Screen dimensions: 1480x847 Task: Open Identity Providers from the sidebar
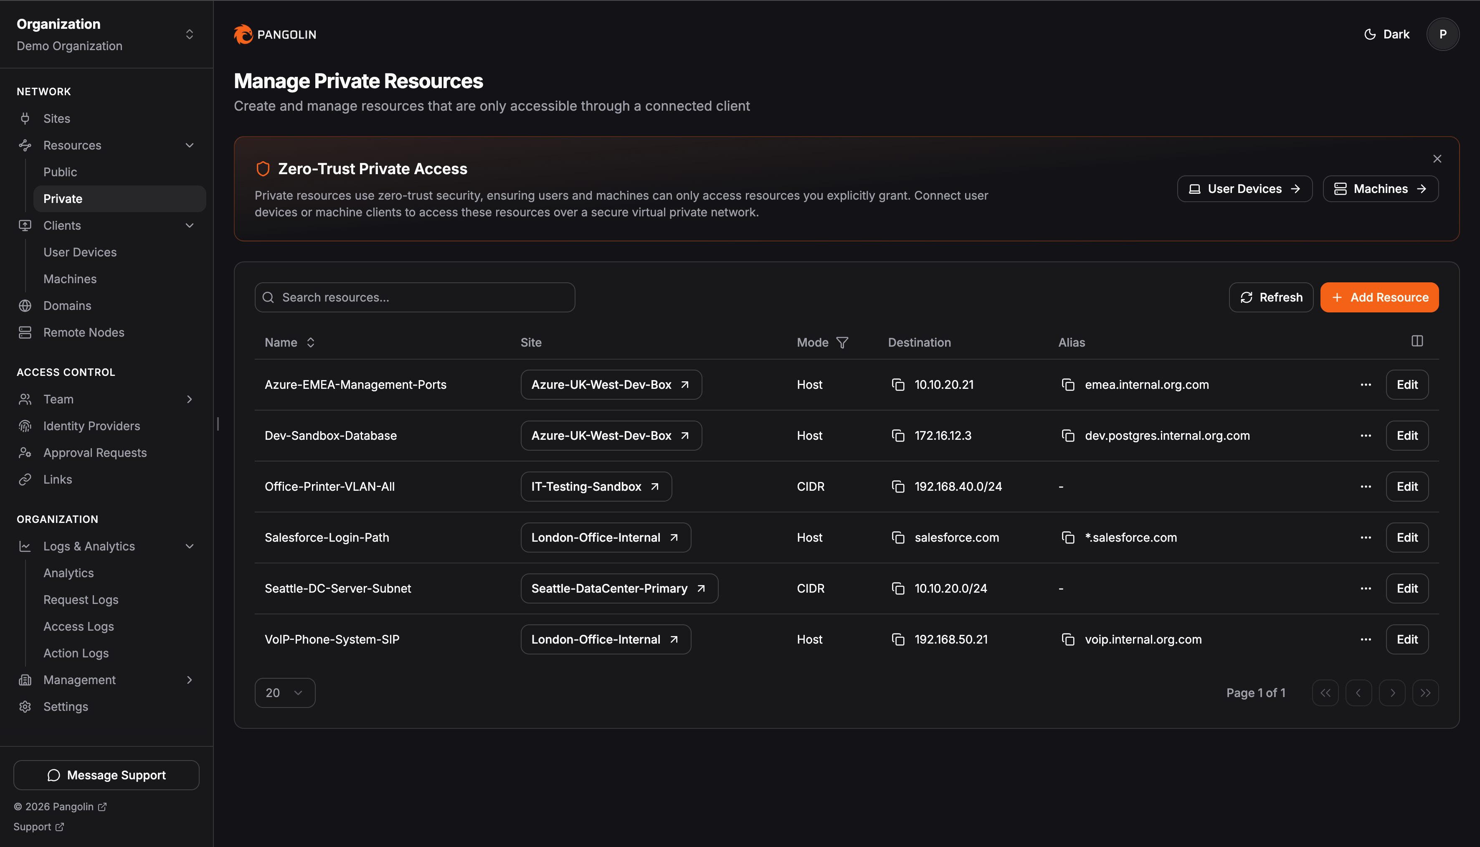click(91, 425)
